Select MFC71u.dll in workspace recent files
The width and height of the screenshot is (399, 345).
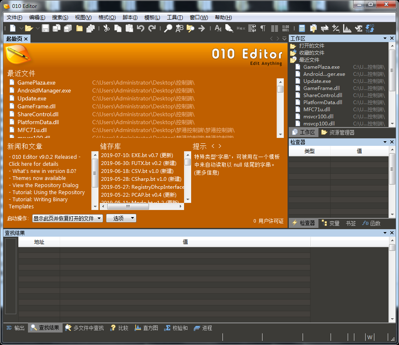316,110
